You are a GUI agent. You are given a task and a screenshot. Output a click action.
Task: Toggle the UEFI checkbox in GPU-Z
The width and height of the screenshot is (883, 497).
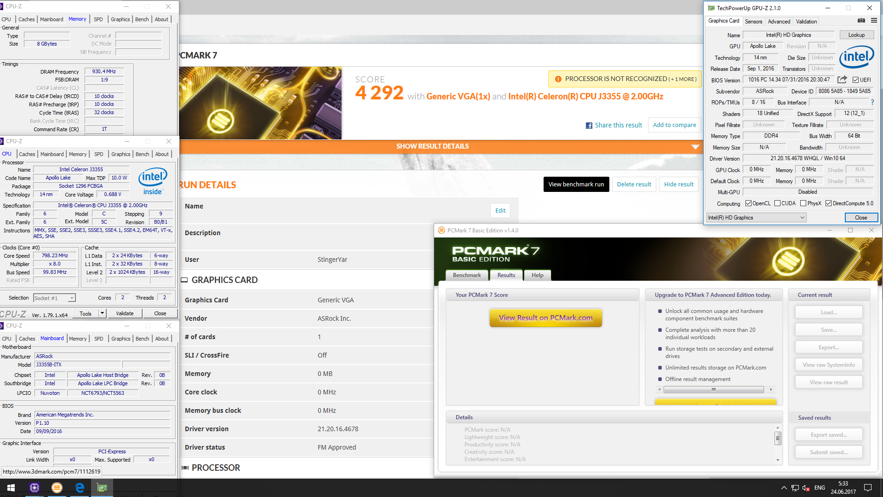tap(855, 80)
